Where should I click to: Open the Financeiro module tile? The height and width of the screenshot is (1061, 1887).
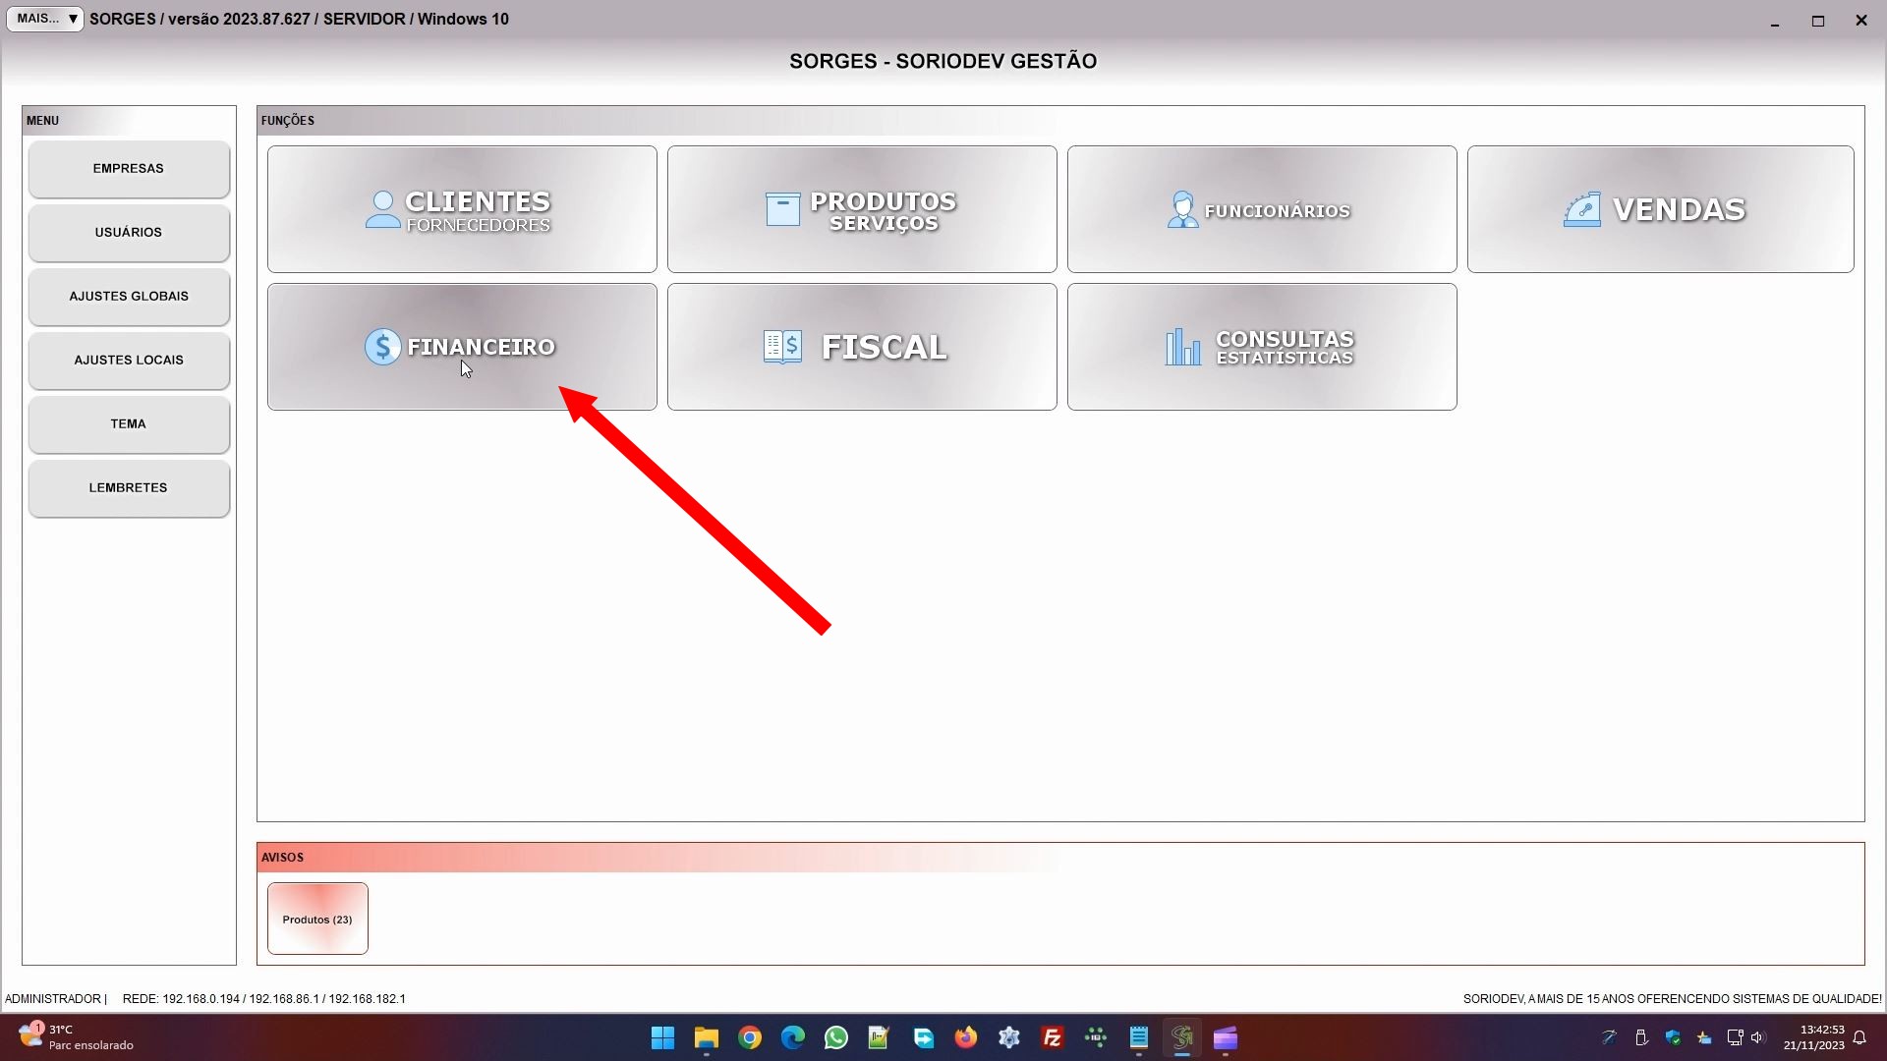462,347
